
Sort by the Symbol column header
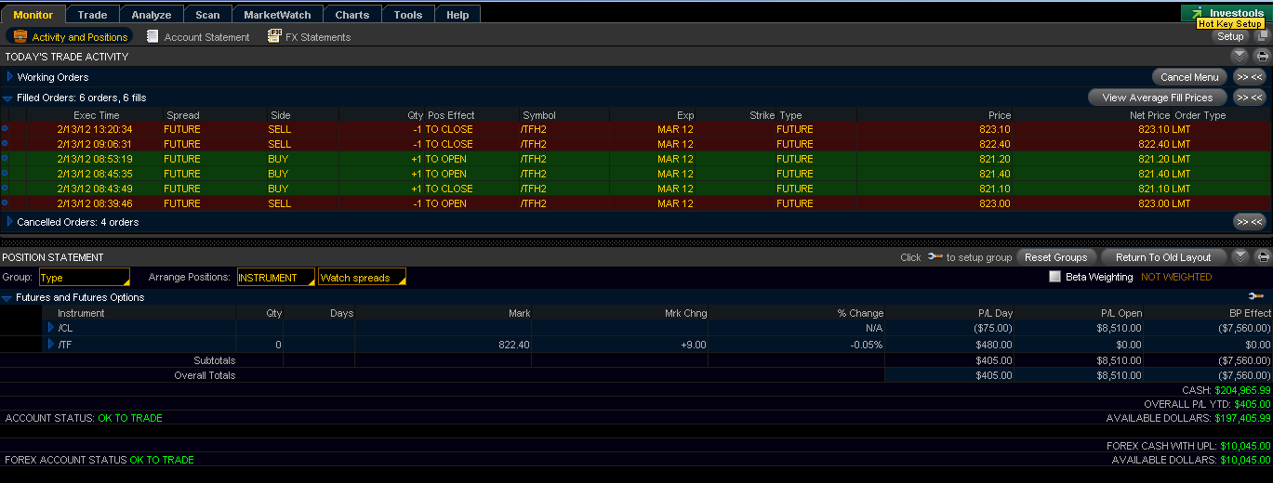[539, 115]
